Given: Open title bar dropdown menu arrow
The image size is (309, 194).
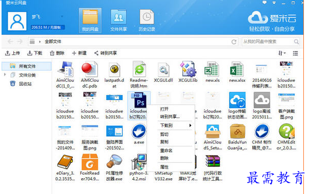Looking at the screenshot, I should point(274,3).
